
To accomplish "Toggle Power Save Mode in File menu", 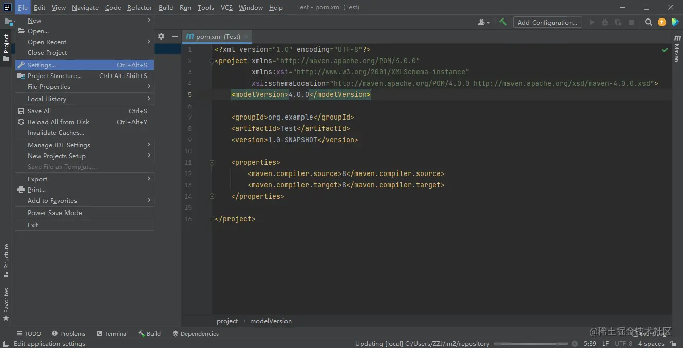I will [x=85, y=213].
